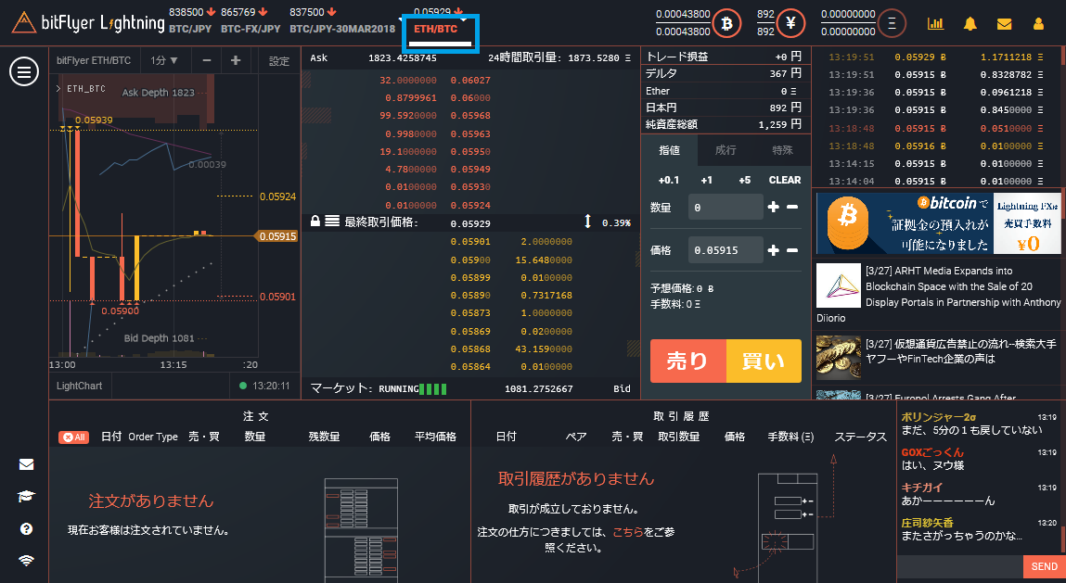Open the bar chart icon in header
Image resolution: width=1066 pixels, height=583 pixels.
coord(935,24)
